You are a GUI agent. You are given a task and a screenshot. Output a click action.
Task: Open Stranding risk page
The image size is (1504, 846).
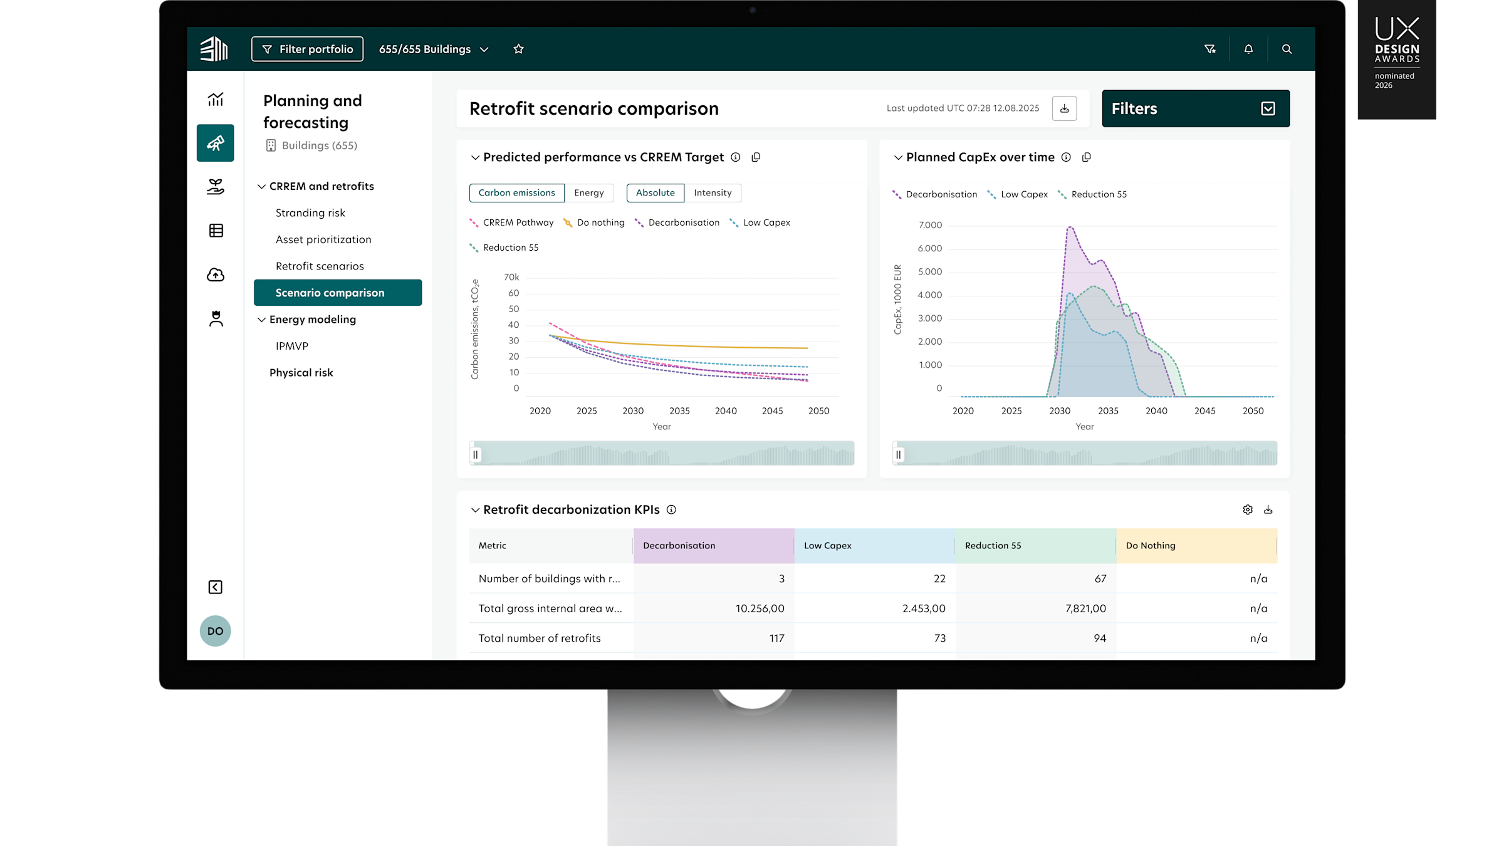[x=310, y=213]
